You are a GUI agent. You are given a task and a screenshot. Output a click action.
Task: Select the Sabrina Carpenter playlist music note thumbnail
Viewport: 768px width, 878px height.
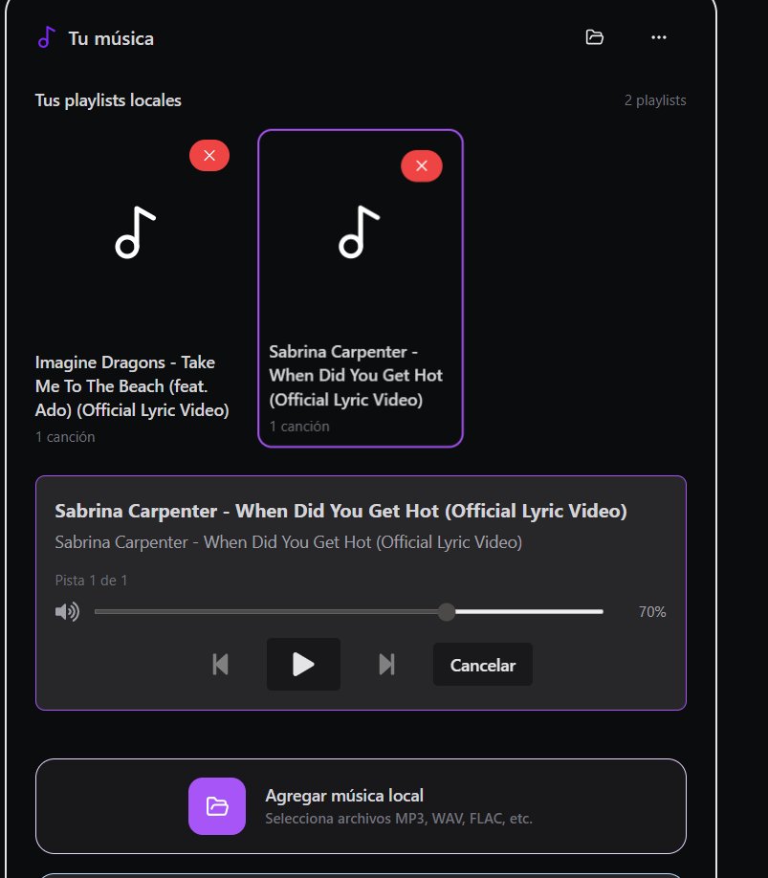[x=359, y=231]
